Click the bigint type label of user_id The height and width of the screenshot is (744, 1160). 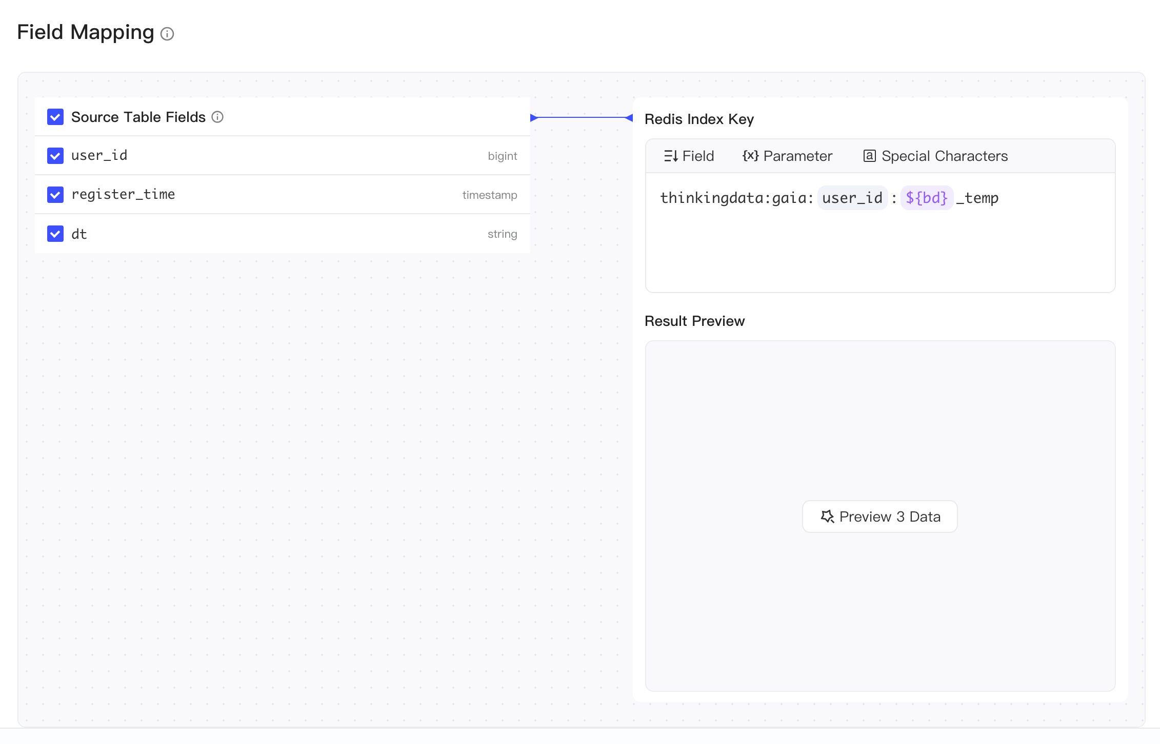(x=502, y=156)
